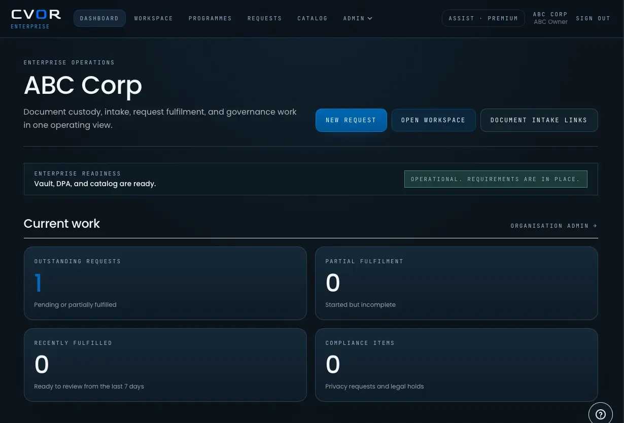Open the Recently Fulfilled card

click(165, 365)
